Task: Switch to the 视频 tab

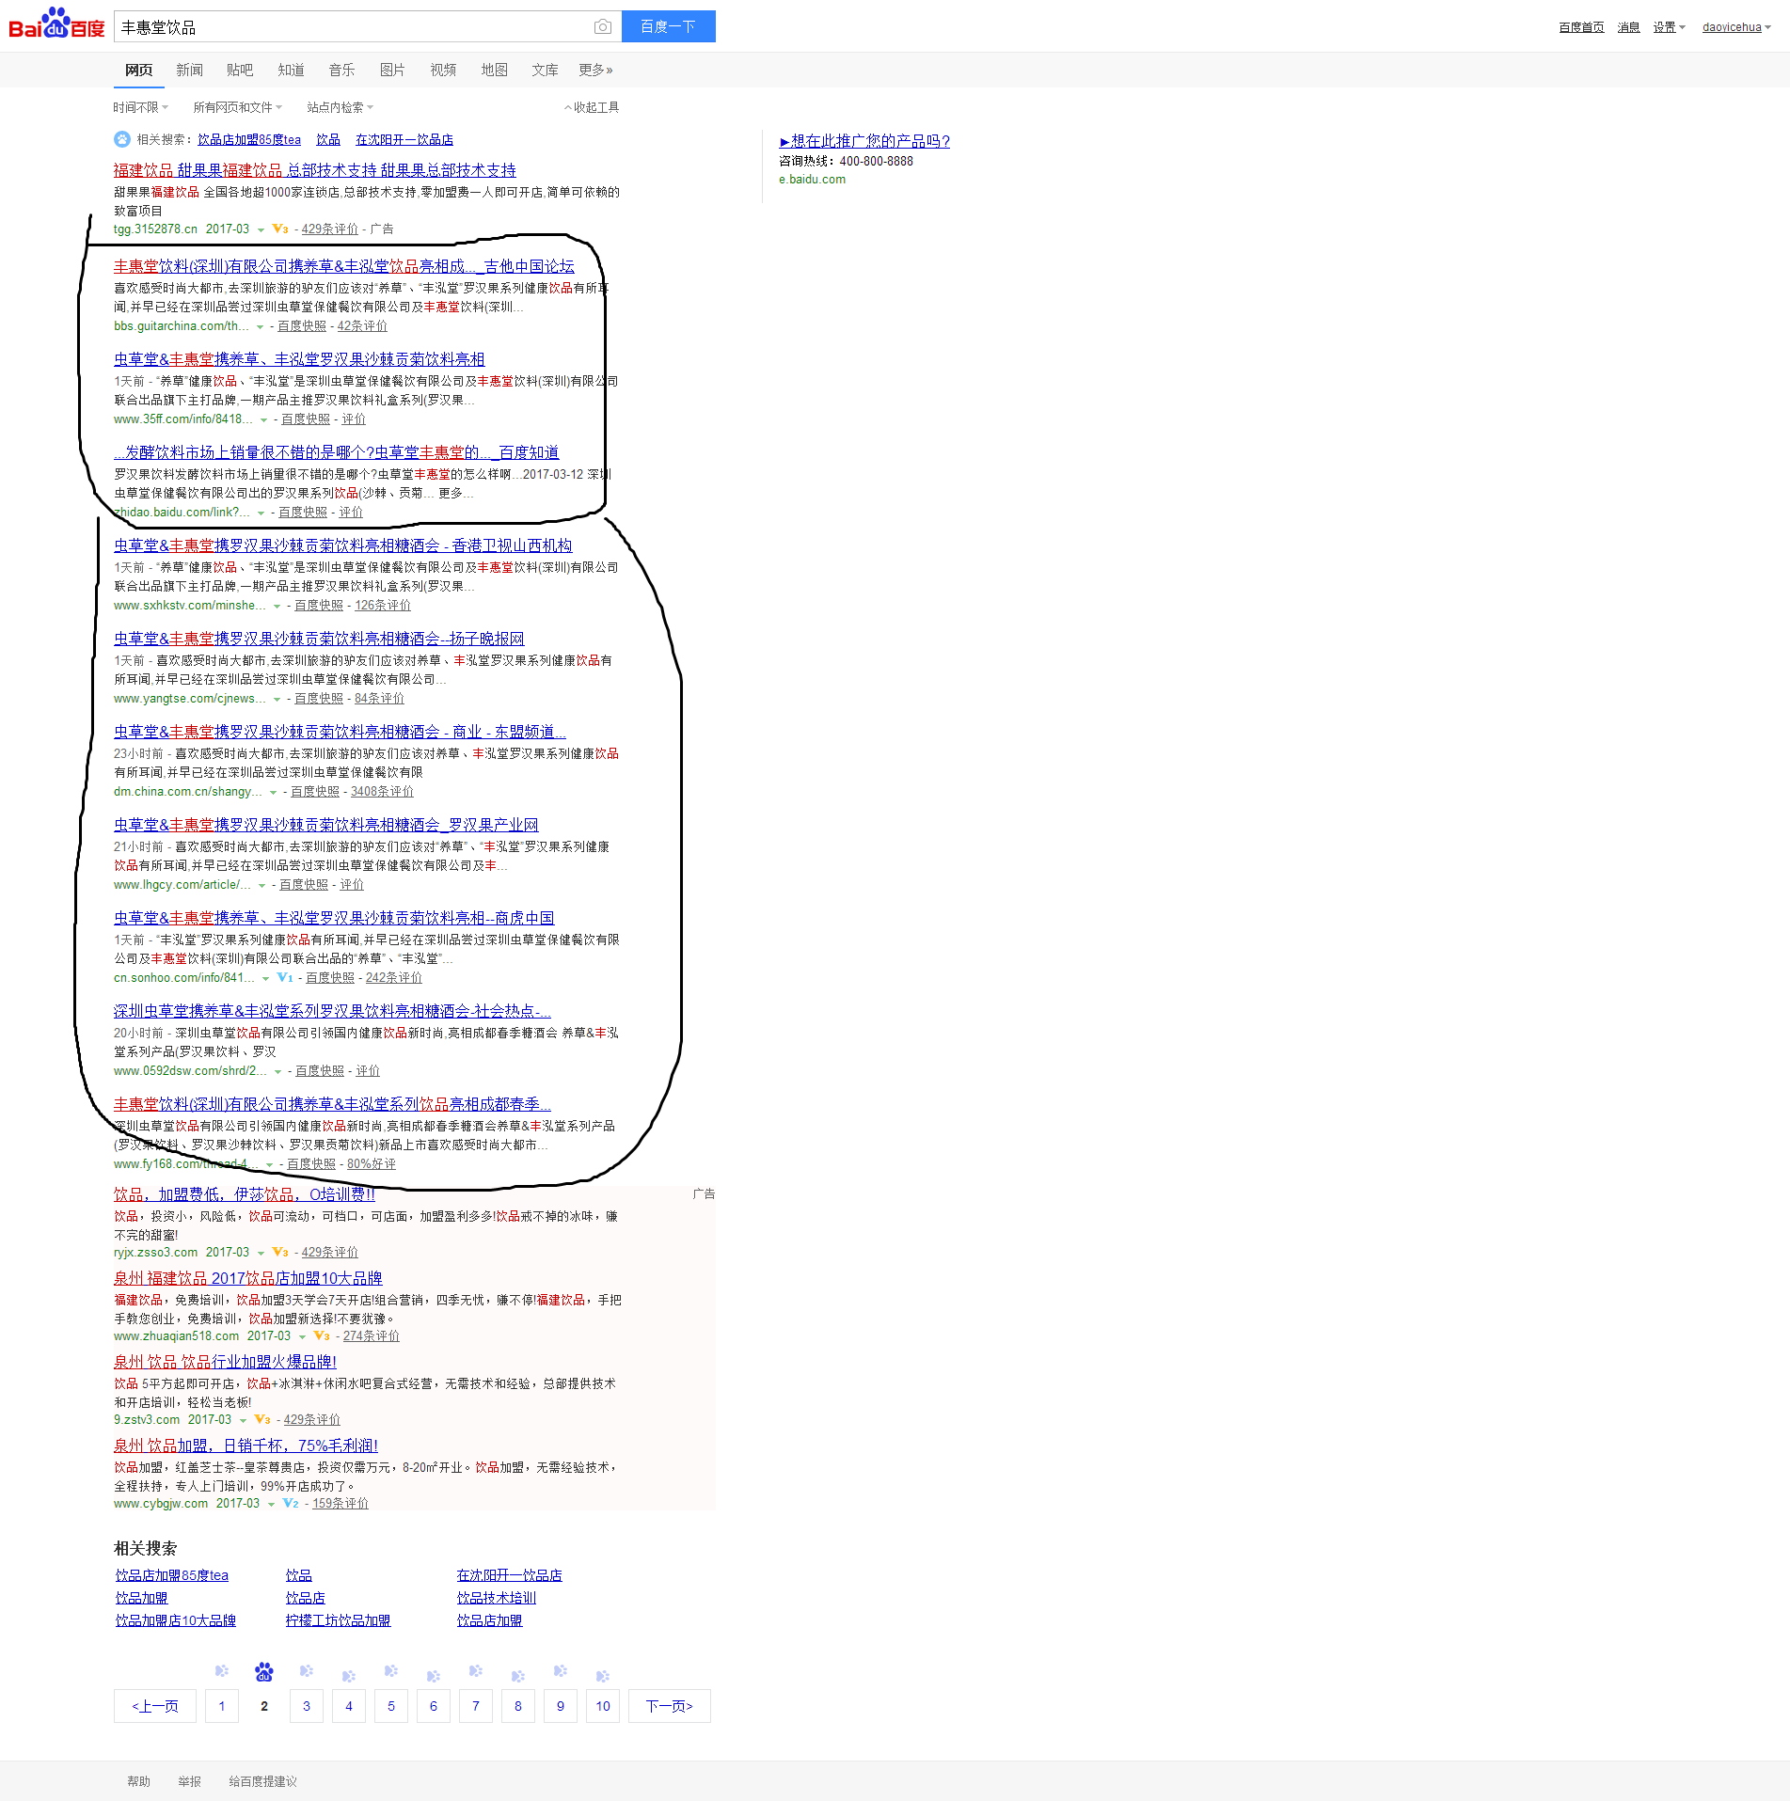Action: [x=443, y=70]
